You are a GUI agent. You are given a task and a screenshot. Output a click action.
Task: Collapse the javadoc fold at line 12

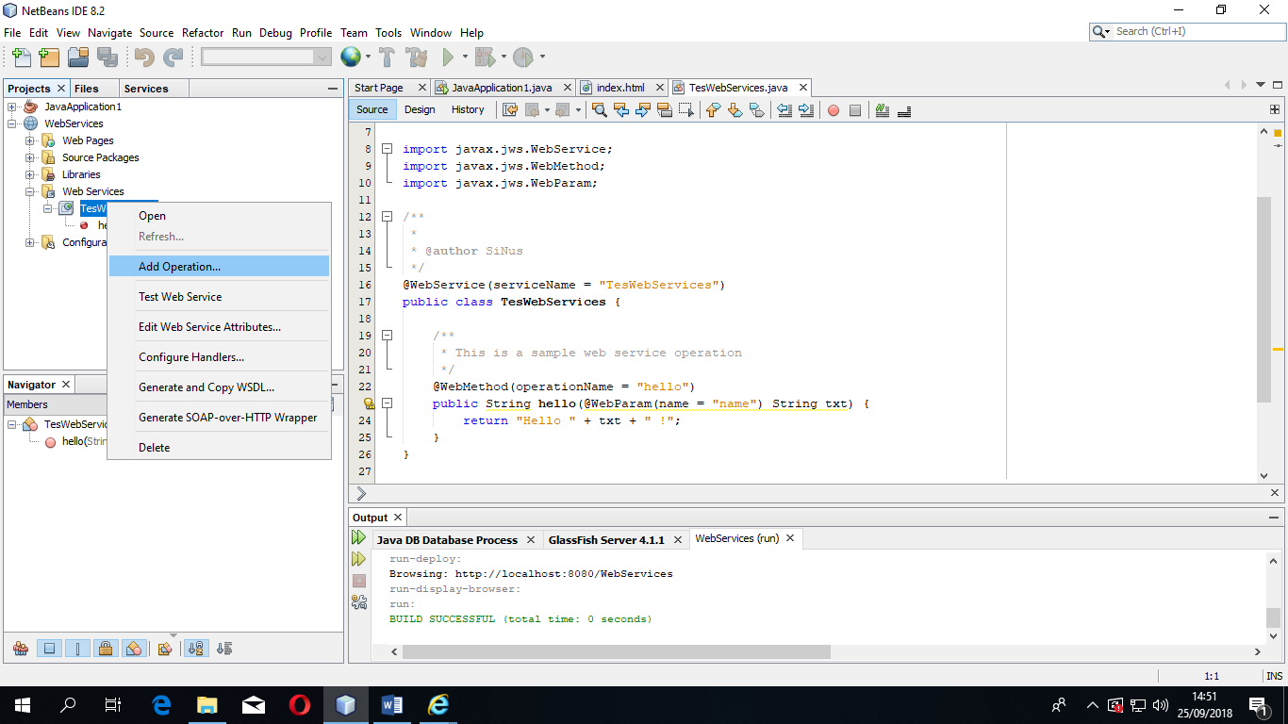(x=388, y=217)
